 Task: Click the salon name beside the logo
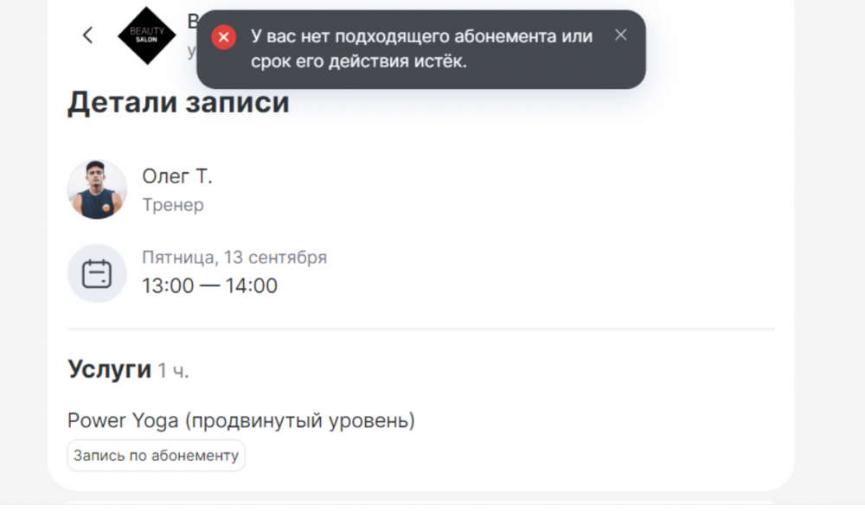click(192, 21)
